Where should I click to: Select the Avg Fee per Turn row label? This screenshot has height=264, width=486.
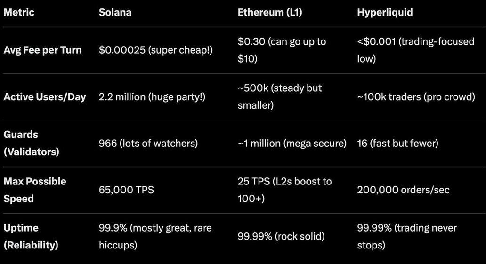coord(42,50)
